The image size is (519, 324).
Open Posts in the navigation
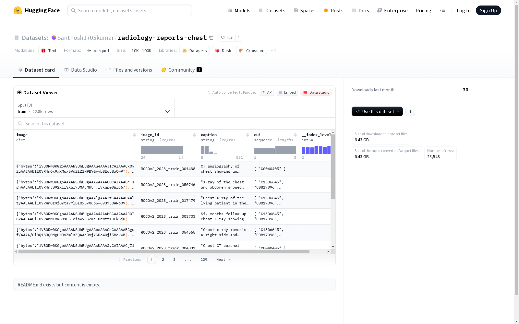point(333,10)
